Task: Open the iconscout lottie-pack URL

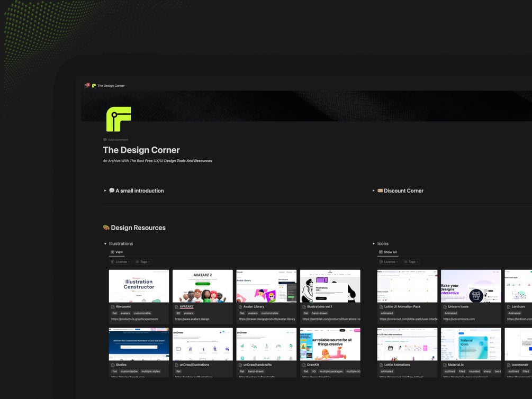Action: 409,319
